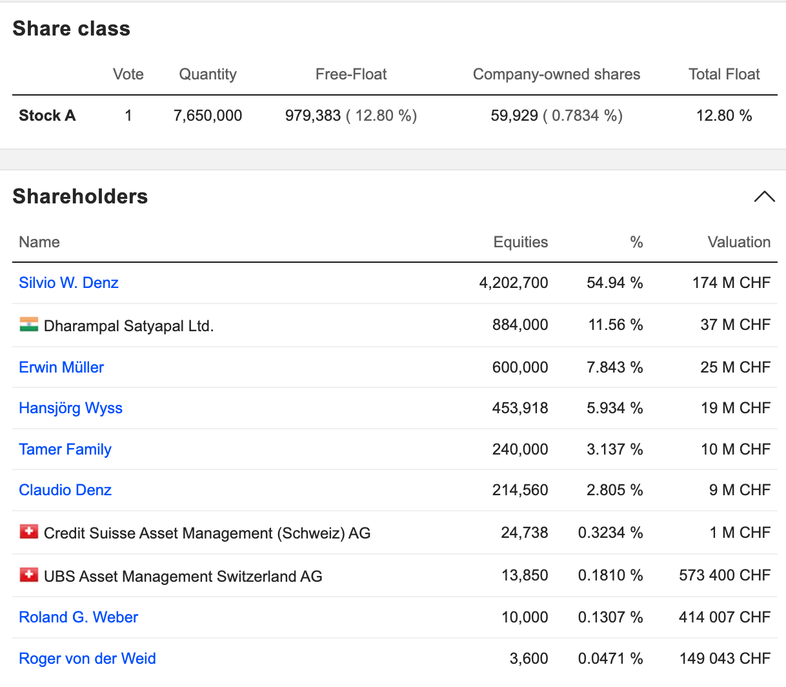The width and height of the screenshot is (786, 687).
Task: Click the Valuation column header
Action: pos(739,242)
